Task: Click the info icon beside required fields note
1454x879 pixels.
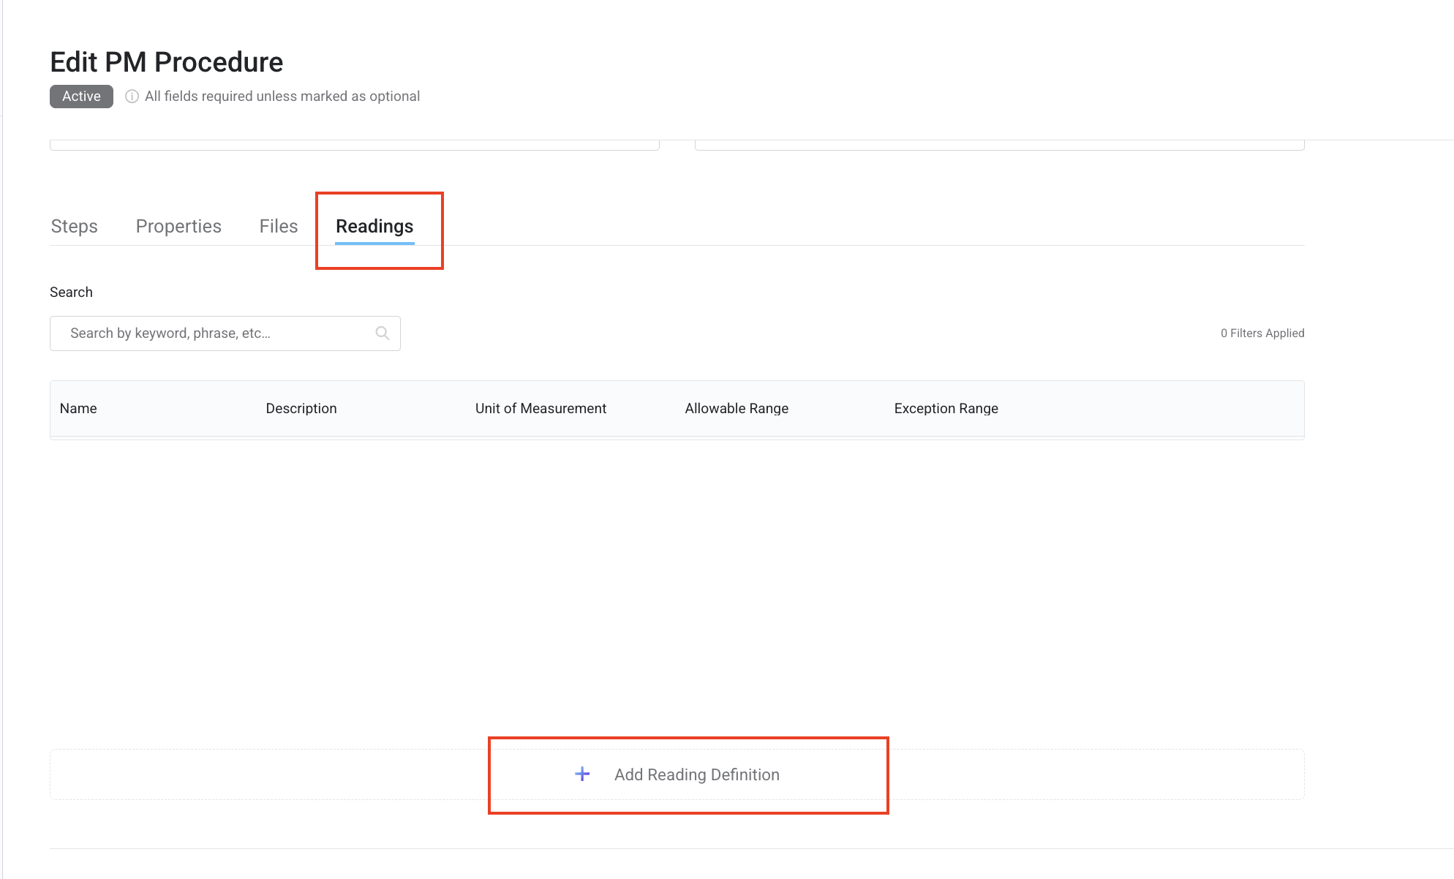Action: click(x=132, y=97)
